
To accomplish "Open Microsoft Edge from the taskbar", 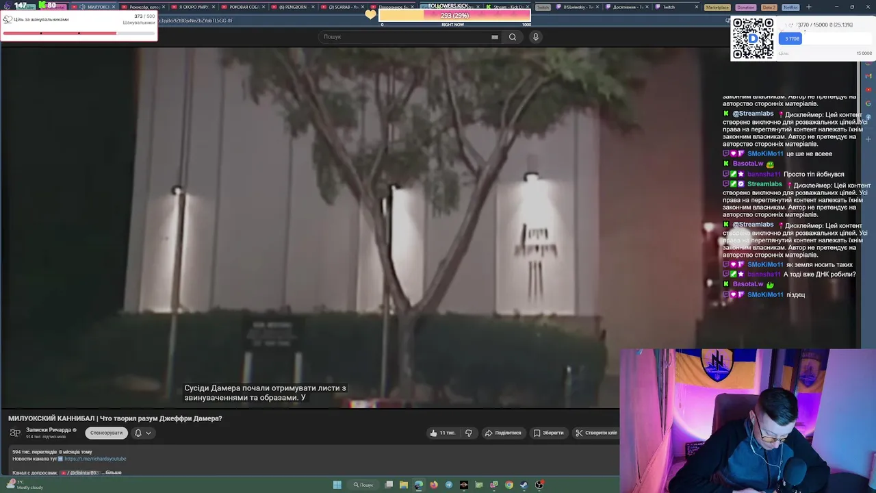I will tap(419, 485).
